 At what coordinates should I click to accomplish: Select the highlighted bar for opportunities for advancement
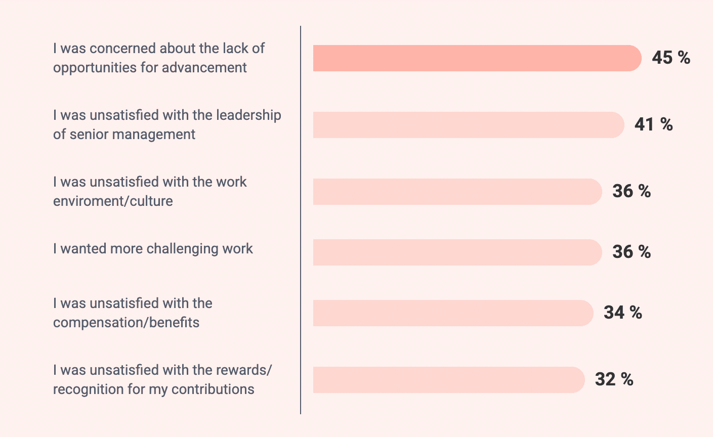476,58
